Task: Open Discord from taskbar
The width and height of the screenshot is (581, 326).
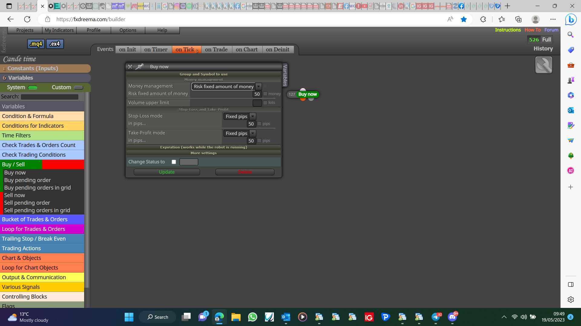Action: (452, 317)
